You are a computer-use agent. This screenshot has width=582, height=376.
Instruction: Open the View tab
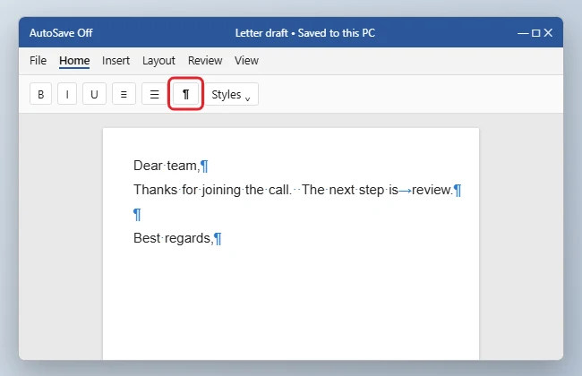[x=246, y=61]
